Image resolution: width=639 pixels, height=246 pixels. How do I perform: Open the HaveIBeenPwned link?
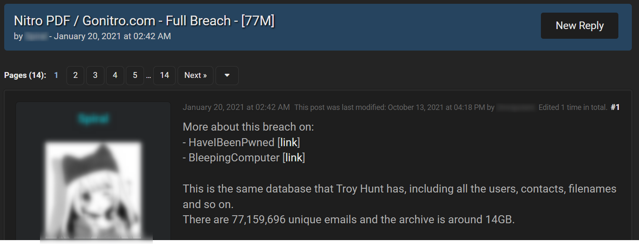pos(289,142)
